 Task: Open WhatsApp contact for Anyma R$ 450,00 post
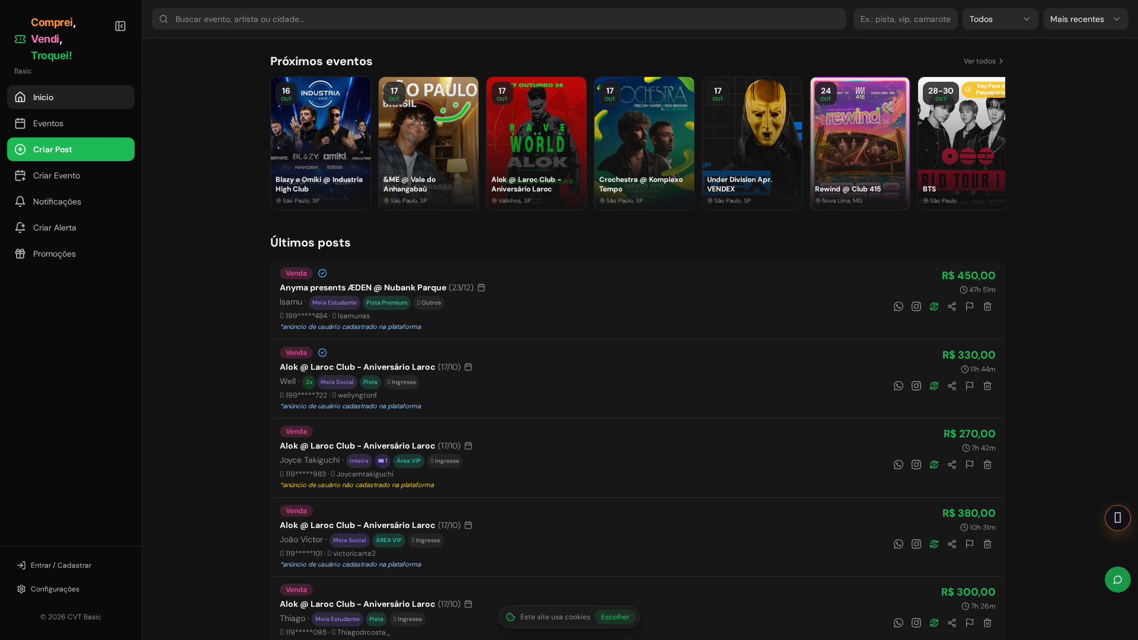(x=899, y=306)
